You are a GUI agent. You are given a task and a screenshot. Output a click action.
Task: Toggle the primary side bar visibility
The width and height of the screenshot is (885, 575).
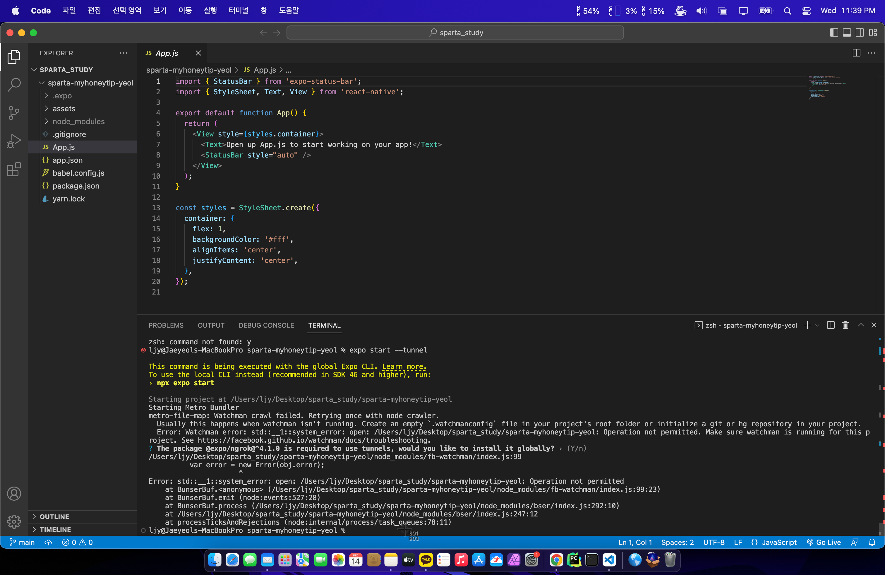834,33
